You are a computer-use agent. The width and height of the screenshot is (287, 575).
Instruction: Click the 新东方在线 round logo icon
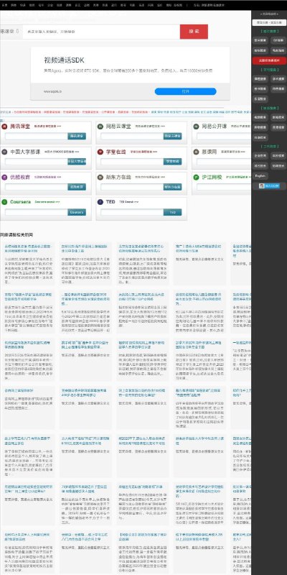(x=100, y=177)
